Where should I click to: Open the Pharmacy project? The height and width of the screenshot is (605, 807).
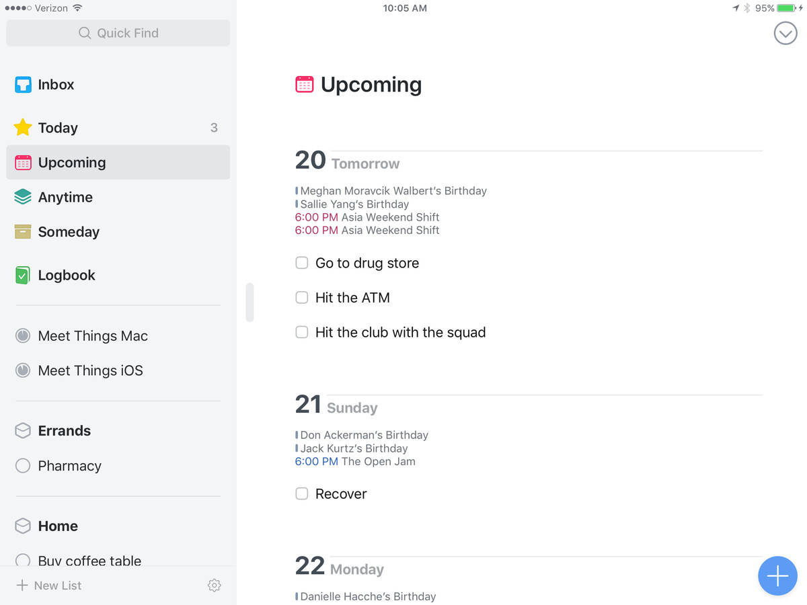(x=69, y=466)
